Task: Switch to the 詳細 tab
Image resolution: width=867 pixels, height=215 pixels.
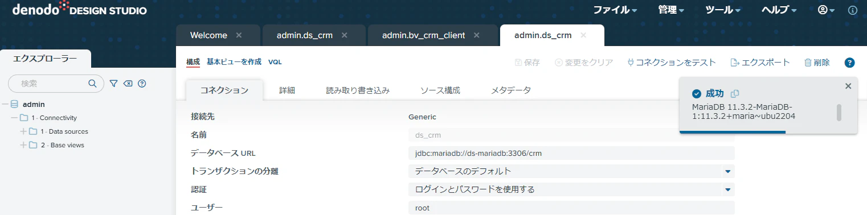Action: pos(287,90)
